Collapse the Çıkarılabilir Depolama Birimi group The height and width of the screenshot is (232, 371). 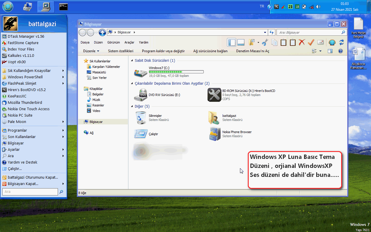pos(132,84)
